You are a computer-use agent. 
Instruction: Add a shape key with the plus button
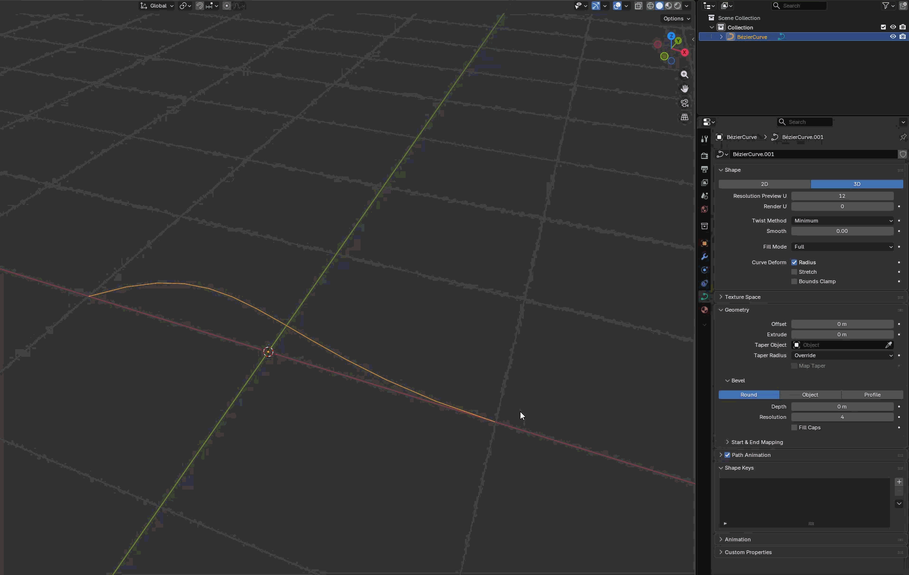899,482
